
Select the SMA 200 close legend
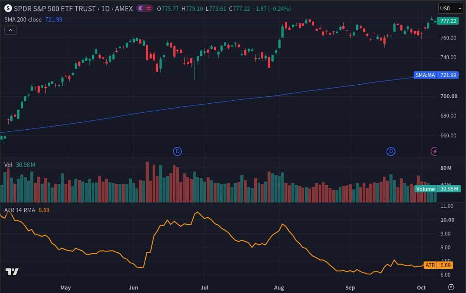[23, 19]
